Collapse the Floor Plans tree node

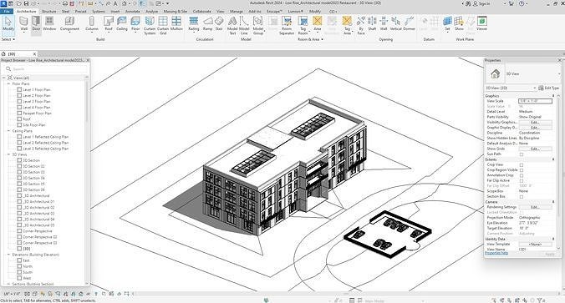click(x=8, y=83)
